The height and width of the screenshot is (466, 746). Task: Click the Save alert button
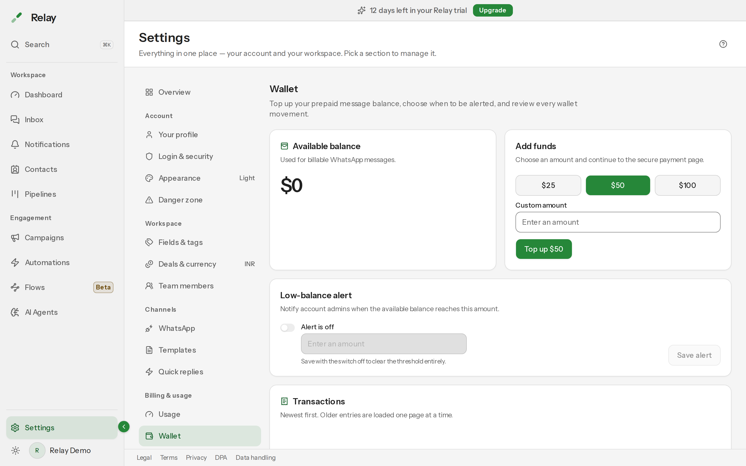(x=694, y=355)
